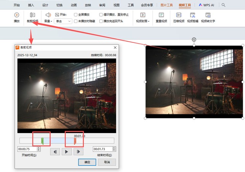Open WPS AI from the ribbon
The width and height of the screenshot is (245, 172).
(206, 5)
